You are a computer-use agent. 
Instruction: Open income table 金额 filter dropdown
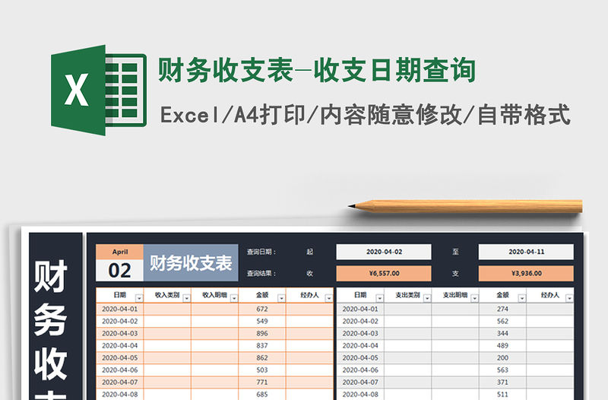pyautogui.click(x=280, y=297)
